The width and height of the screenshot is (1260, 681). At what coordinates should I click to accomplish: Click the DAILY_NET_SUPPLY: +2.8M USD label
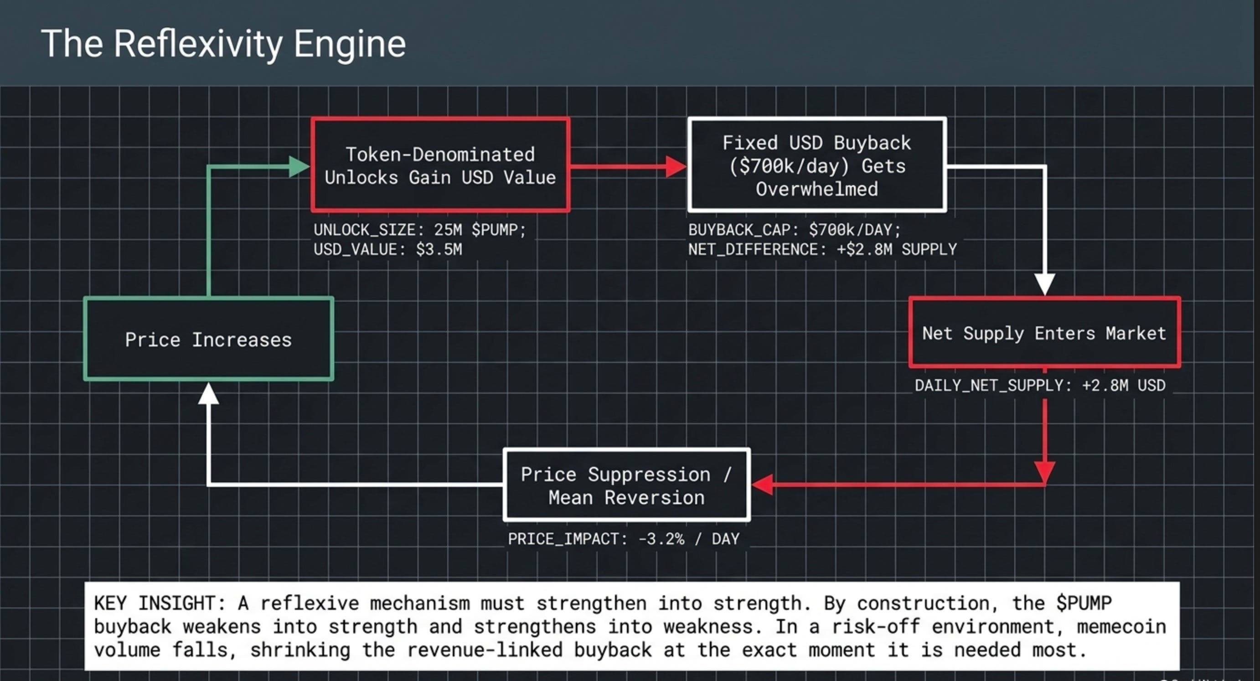click(x=1040, y=386)
